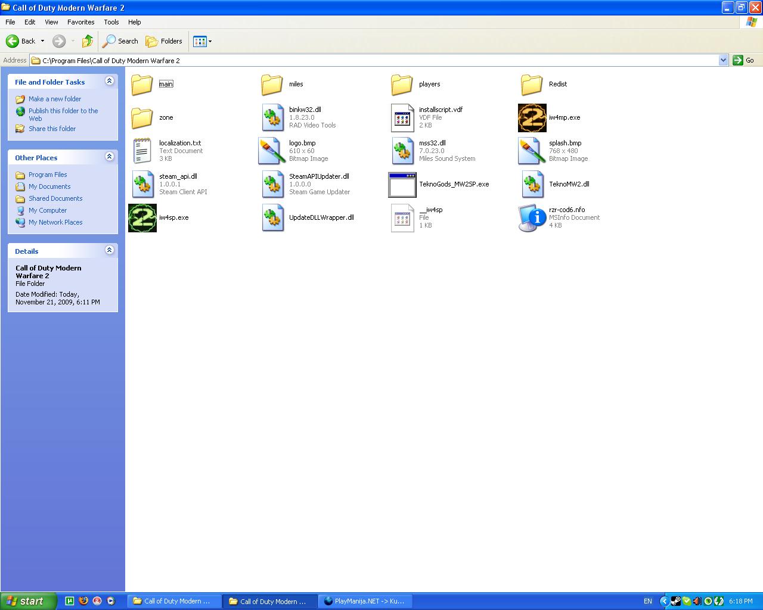Select the rzr-cod6.nfo info icon

point(532,218)
